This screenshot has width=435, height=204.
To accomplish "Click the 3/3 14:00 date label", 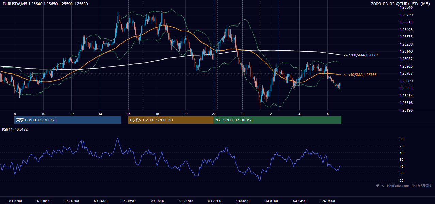I will pyautogui.click(x=100, y=201).
